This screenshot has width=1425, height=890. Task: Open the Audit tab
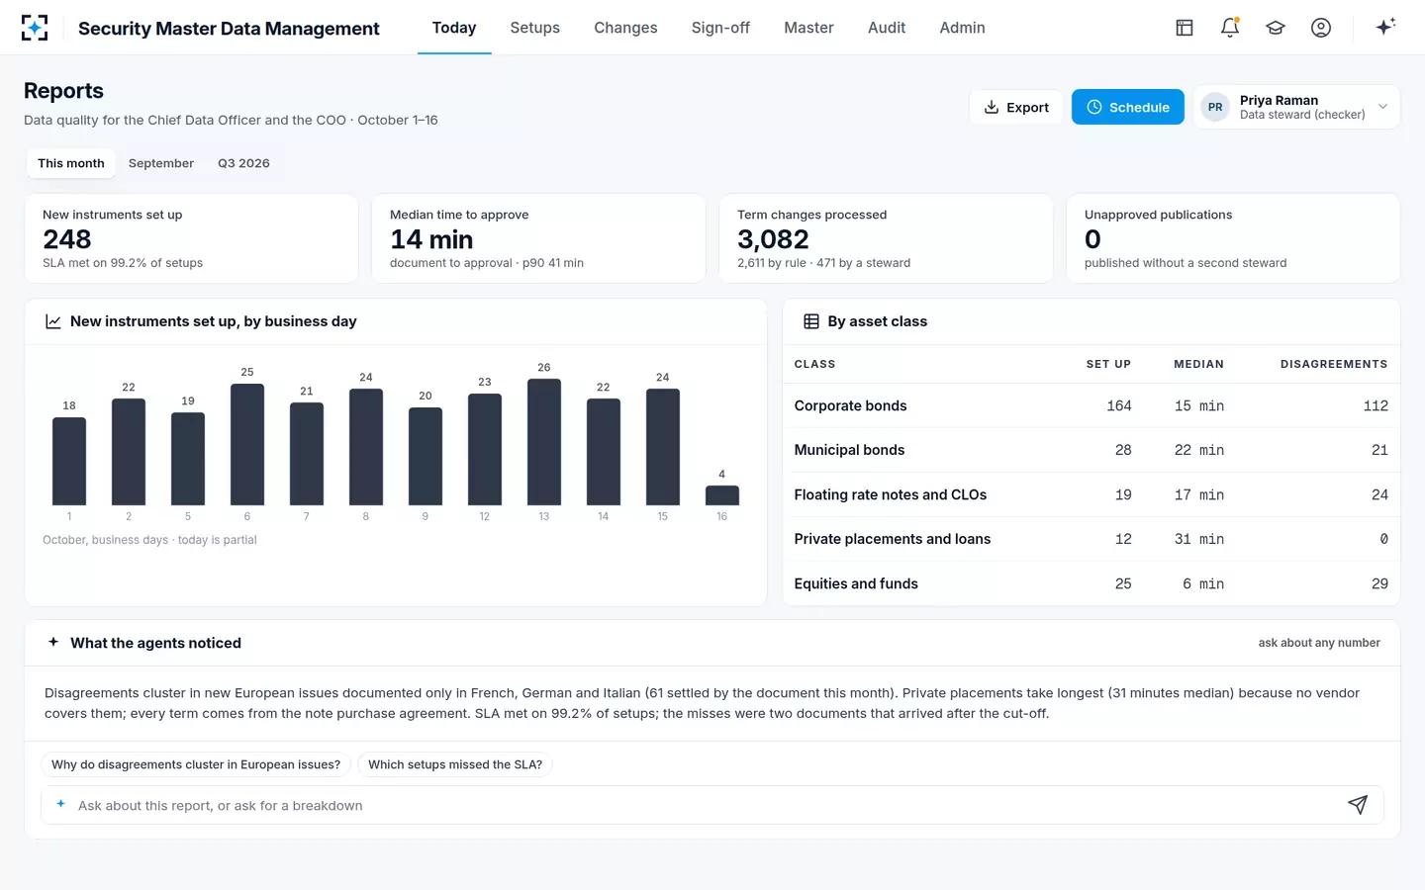[x=887, y=28]
